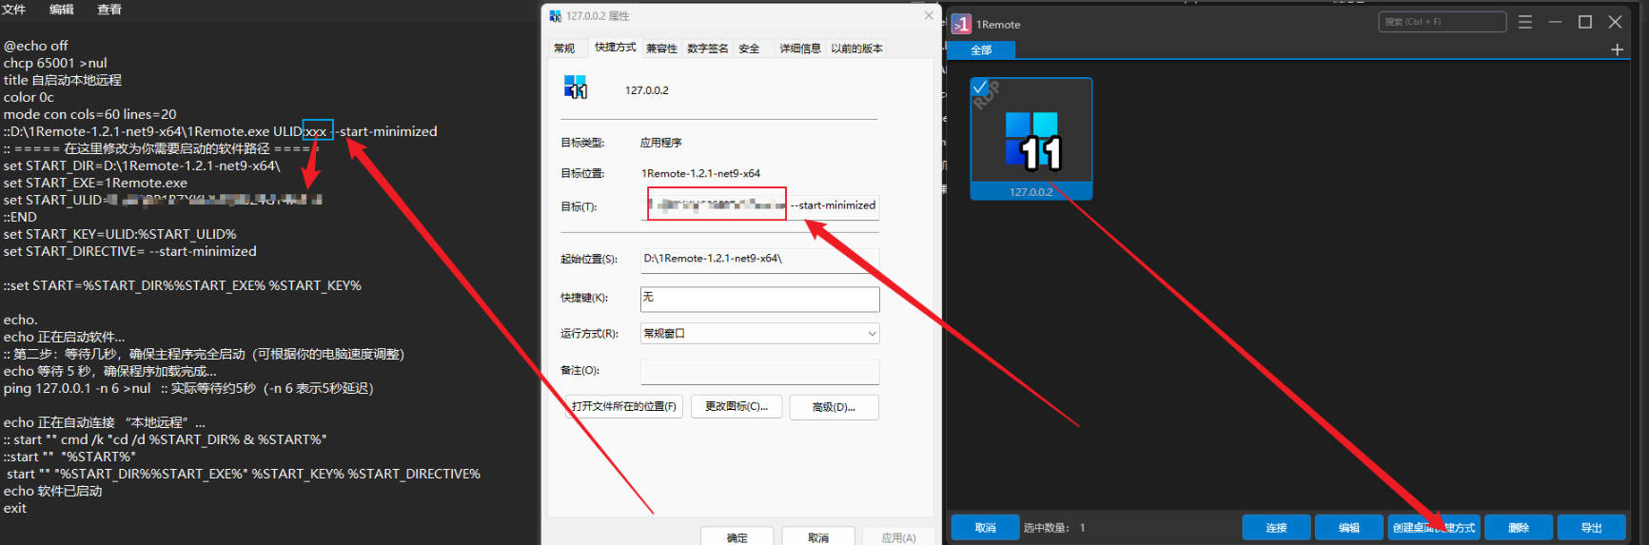Click the 'color 0c' line

coord(29,97)
